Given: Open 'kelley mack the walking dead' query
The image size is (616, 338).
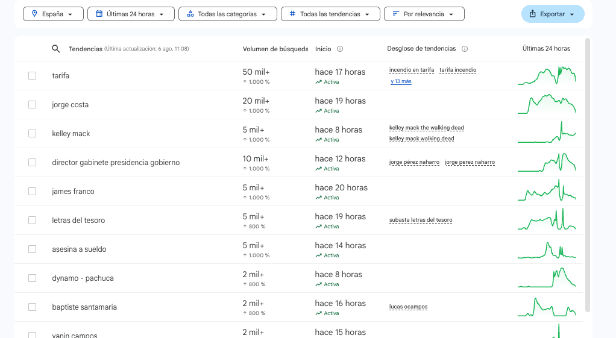Looking at the screenshot, I should 427,128.
